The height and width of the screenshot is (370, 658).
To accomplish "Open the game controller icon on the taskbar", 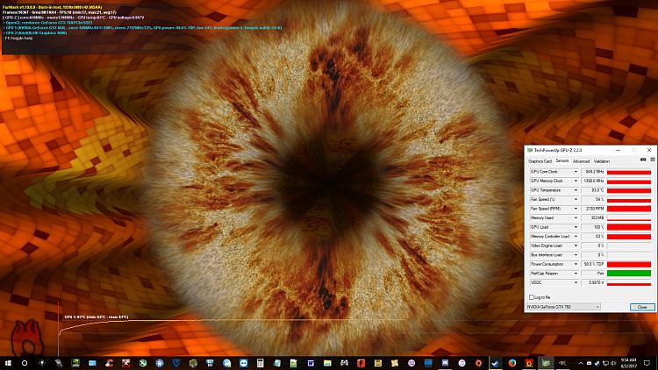I will coord(344,363).
